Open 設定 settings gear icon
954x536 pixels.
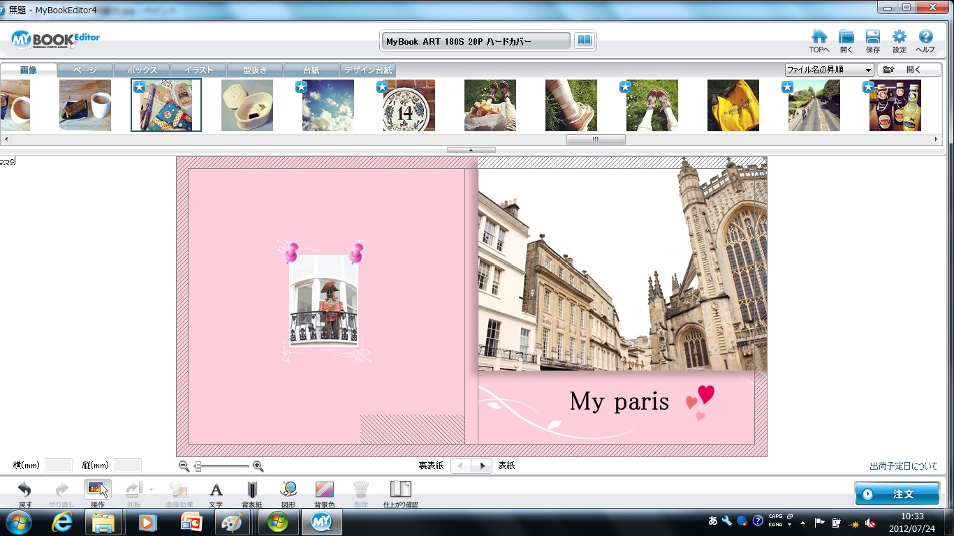pyautogui.click(x=900, y=38)
